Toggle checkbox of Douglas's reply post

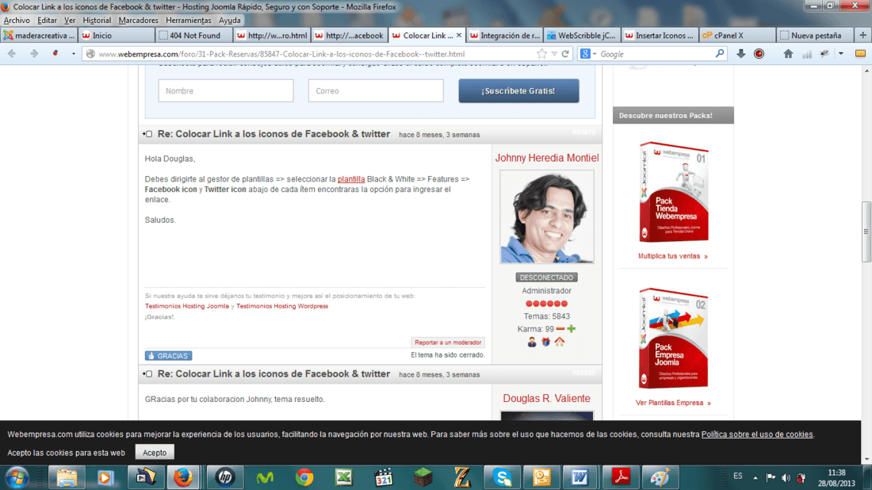(147, 373)
